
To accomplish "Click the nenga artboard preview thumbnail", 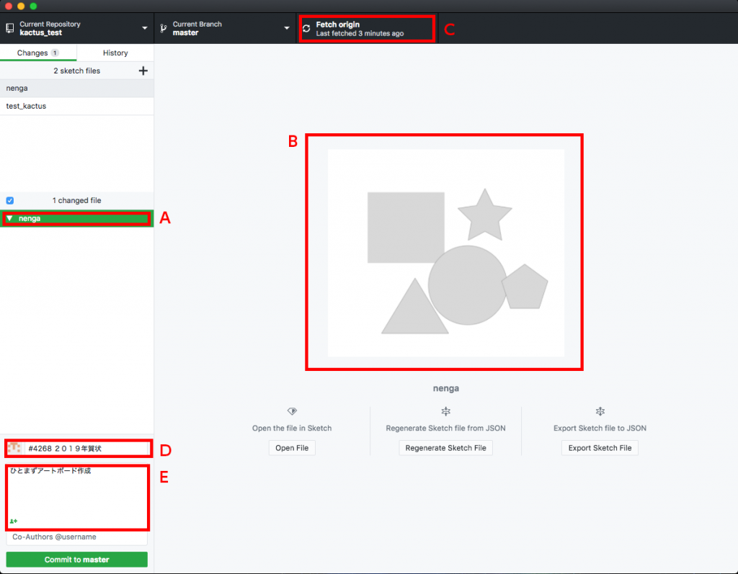I will pyautogui.click(x=445, y=253).
